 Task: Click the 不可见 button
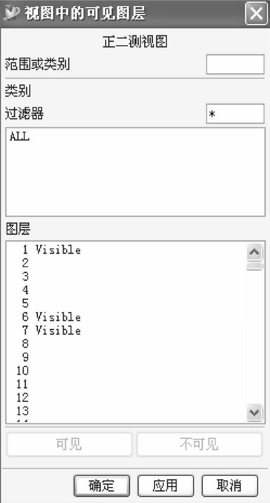pos(200,444)
